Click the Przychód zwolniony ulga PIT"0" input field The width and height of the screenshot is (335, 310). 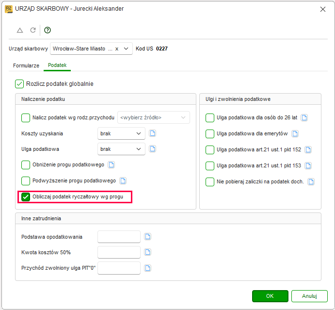pos(119,268)
